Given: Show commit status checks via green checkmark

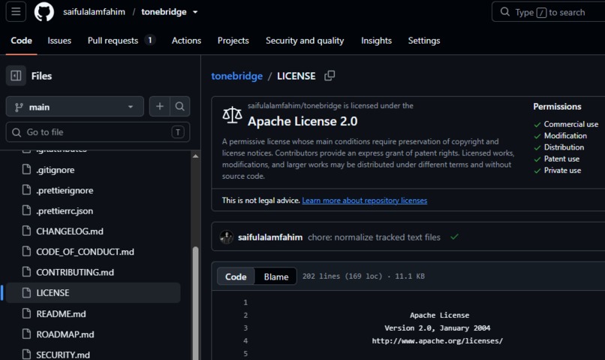Looking at the screenshot, I should [x=455, y=237].
